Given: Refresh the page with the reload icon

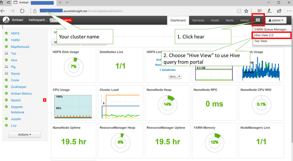Looking at the screenshot, I should click(22, 11).
